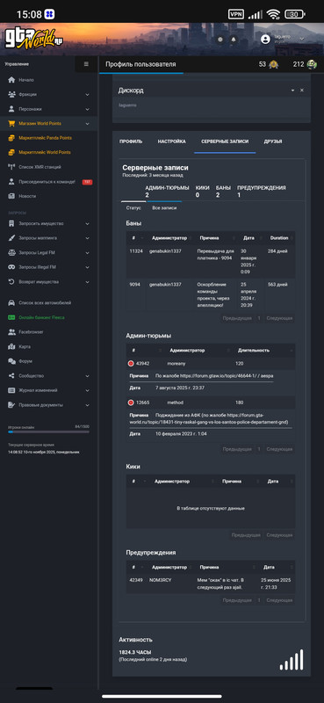The width and height of the screenshot is (324, 703).
Task: Open Маркетплейс Panda Points coin icon
Action: coord(11,138)
